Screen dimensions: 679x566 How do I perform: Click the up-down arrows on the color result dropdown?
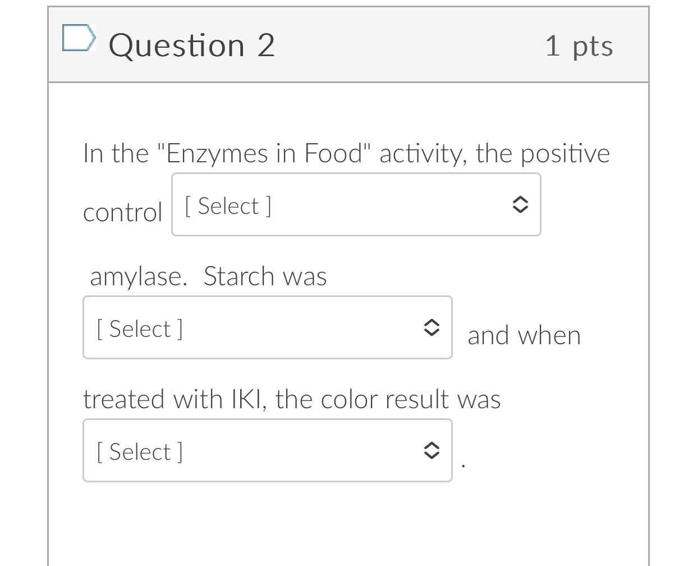tap(432, 450)
